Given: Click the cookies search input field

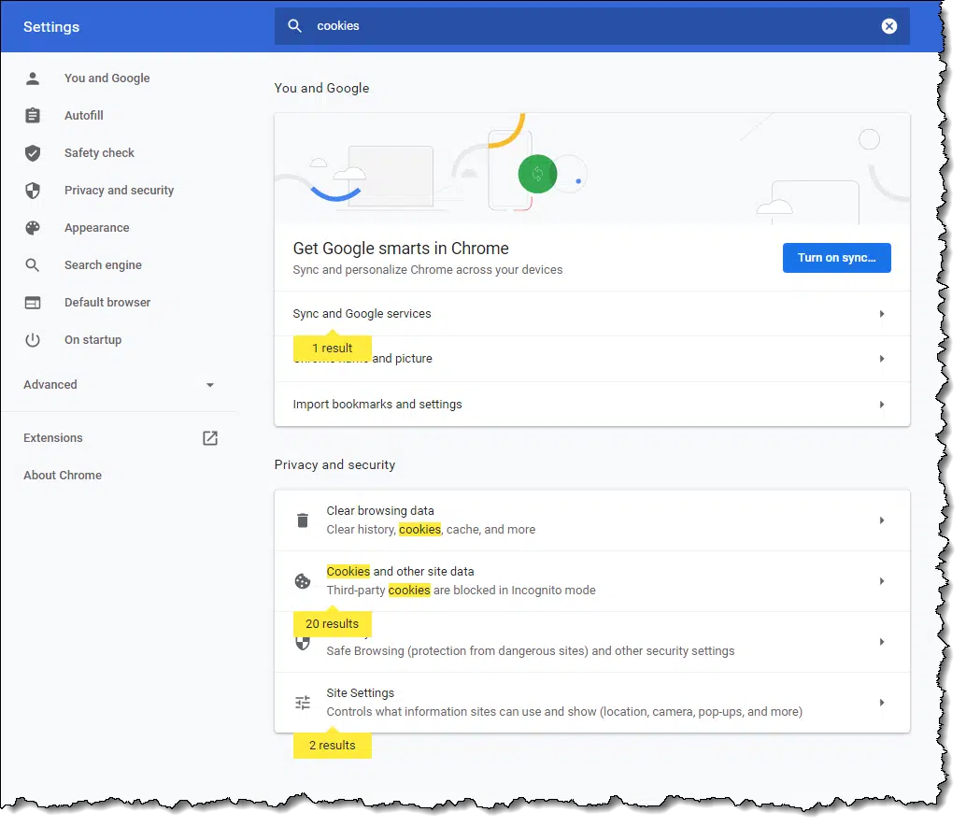Looking at the screenshot, I should tap(591, 26).
